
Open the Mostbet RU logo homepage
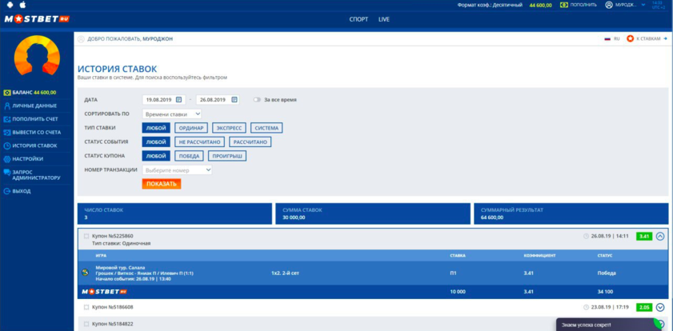tap(37, 19)
